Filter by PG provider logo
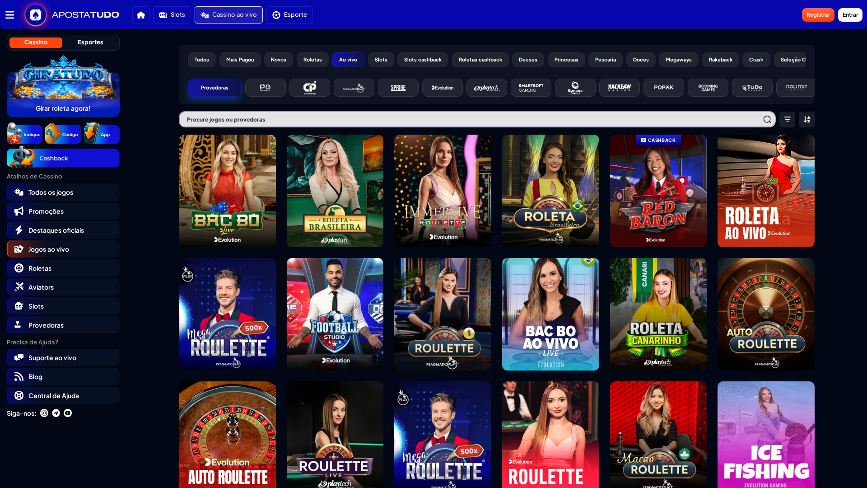867x488 pixels. [x=266, y=88]
